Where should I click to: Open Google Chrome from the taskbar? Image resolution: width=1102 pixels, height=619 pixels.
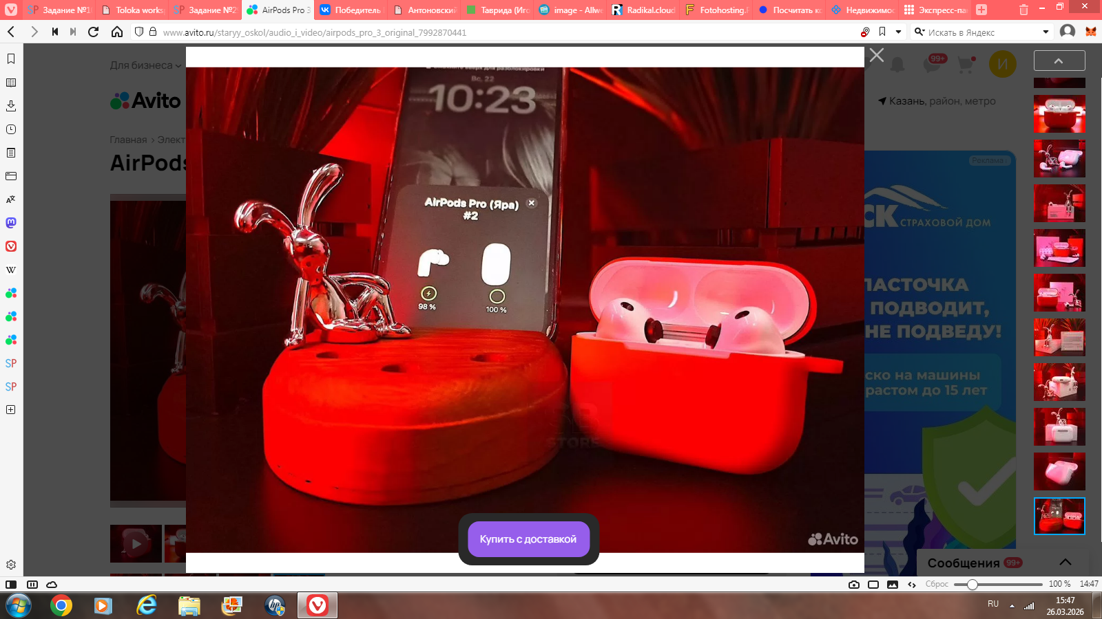click(61, 605)
